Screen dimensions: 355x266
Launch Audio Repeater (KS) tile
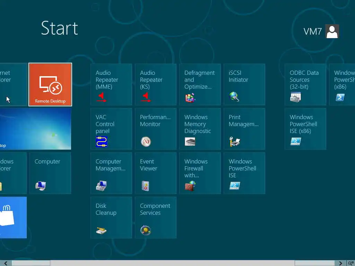click(x=156, y=85)
